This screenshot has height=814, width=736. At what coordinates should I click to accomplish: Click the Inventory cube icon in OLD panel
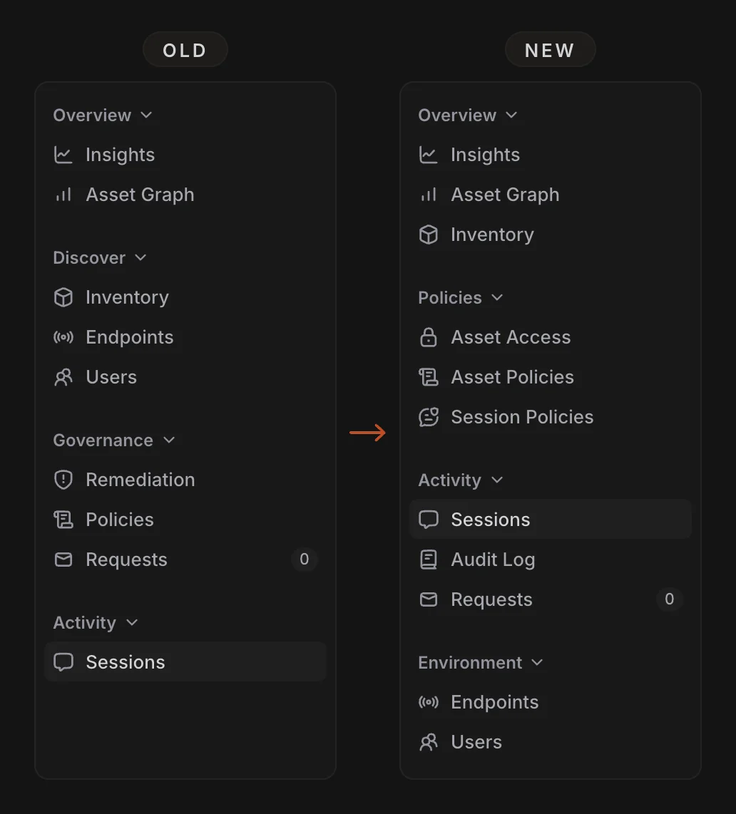point(63,297)
